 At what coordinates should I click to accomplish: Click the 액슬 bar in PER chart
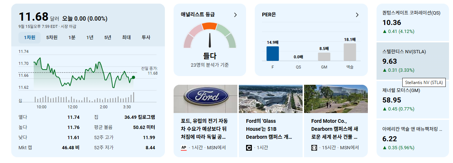(x=350, y=52)
